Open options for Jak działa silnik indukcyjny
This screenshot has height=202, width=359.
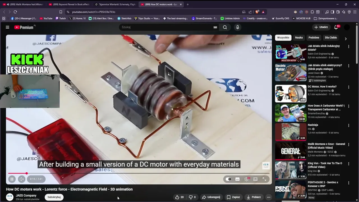pyautogui.click(x=349, y=47)
